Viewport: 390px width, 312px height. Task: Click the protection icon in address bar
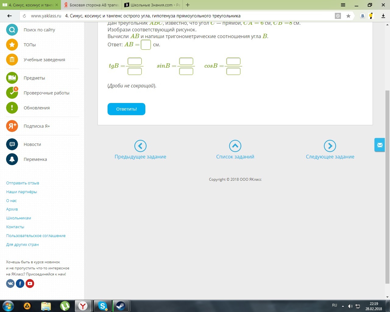pyautogui.click(x=338, y=16)
